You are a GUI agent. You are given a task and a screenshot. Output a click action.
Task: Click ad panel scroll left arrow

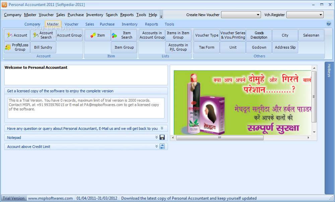(x=173, y=138)
